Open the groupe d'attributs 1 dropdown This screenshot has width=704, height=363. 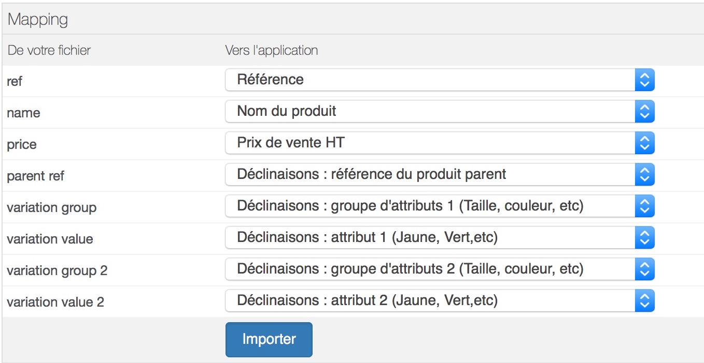[x=440, y=206]
